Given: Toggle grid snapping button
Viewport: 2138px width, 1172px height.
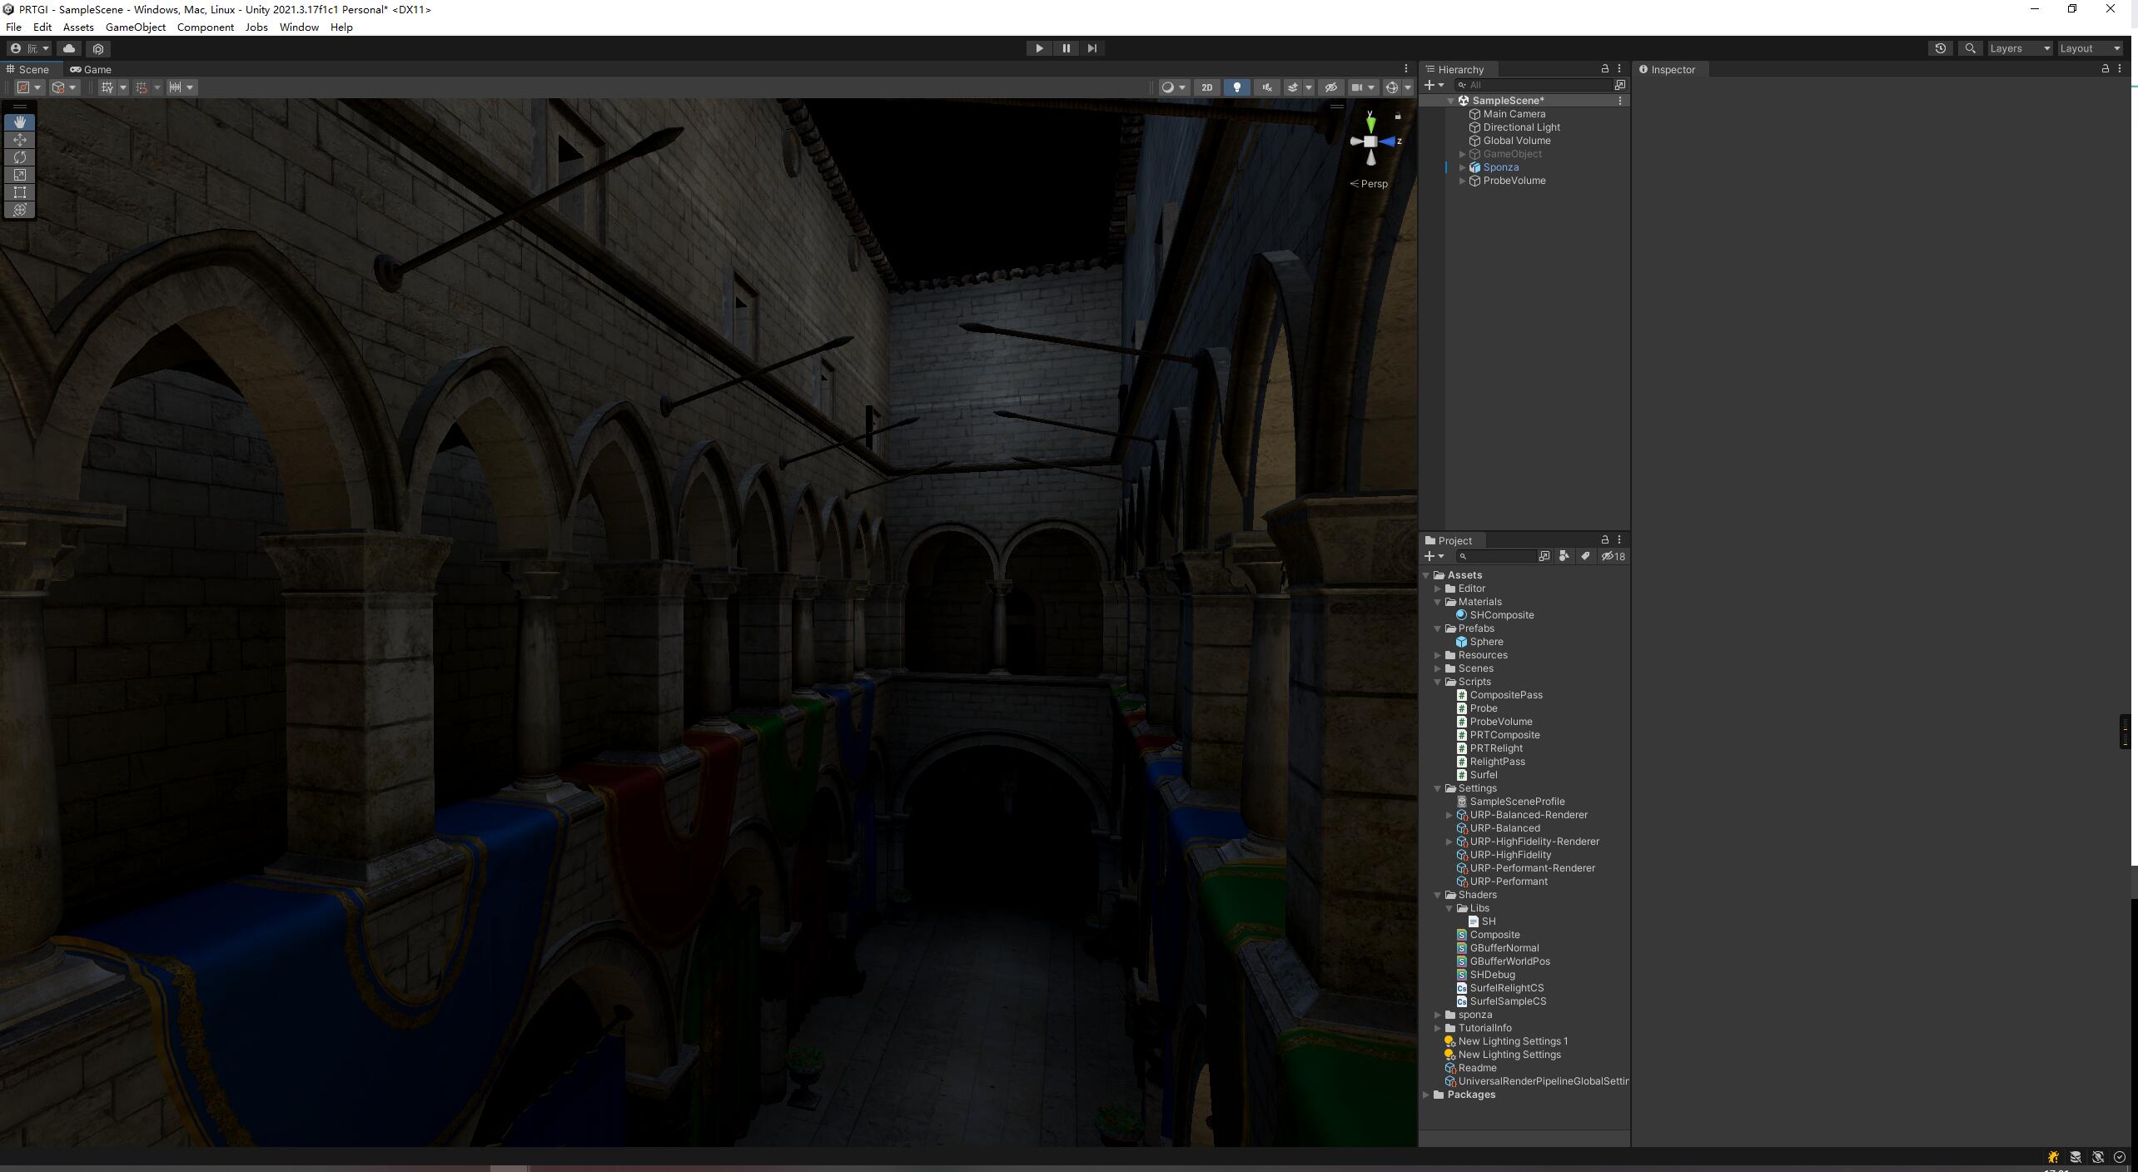Looking at the screenshot, I should (141, 87).
